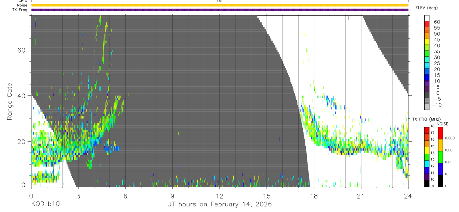Click the '−10' label on the elevation scale
459x212 pixels.
[x=437, y=105]
